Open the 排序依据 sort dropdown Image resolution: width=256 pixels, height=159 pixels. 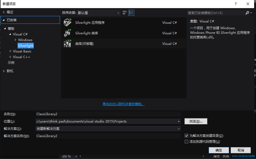pos(99,13)
